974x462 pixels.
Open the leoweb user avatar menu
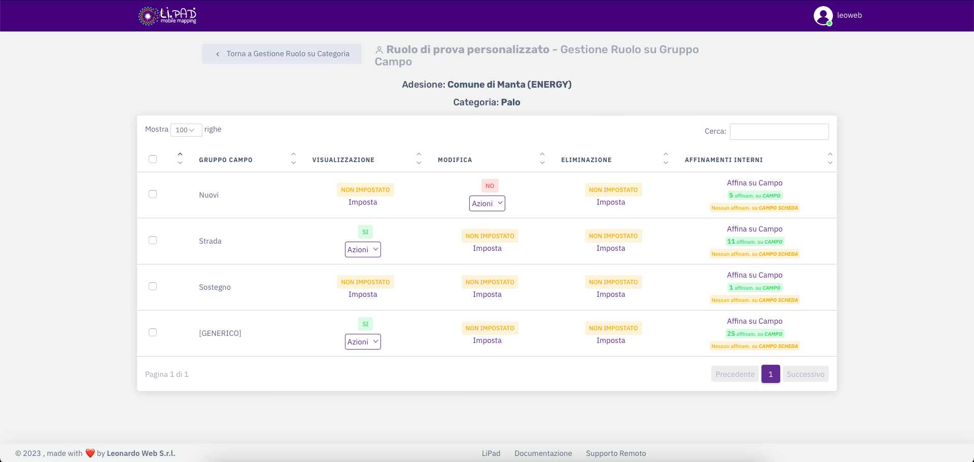823,16
